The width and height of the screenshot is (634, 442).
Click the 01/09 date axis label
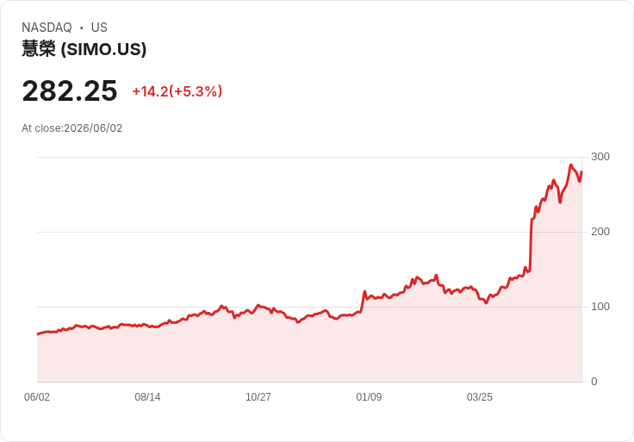tap(369, 396)
